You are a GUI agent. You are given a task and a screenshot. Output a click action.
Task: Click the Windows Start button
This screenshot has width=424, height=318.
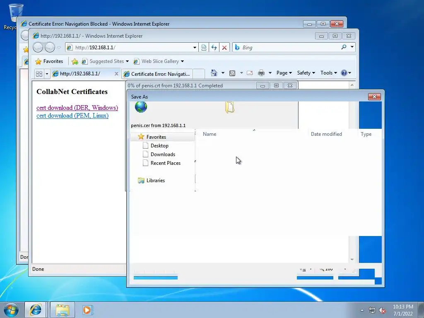point(11,310)
